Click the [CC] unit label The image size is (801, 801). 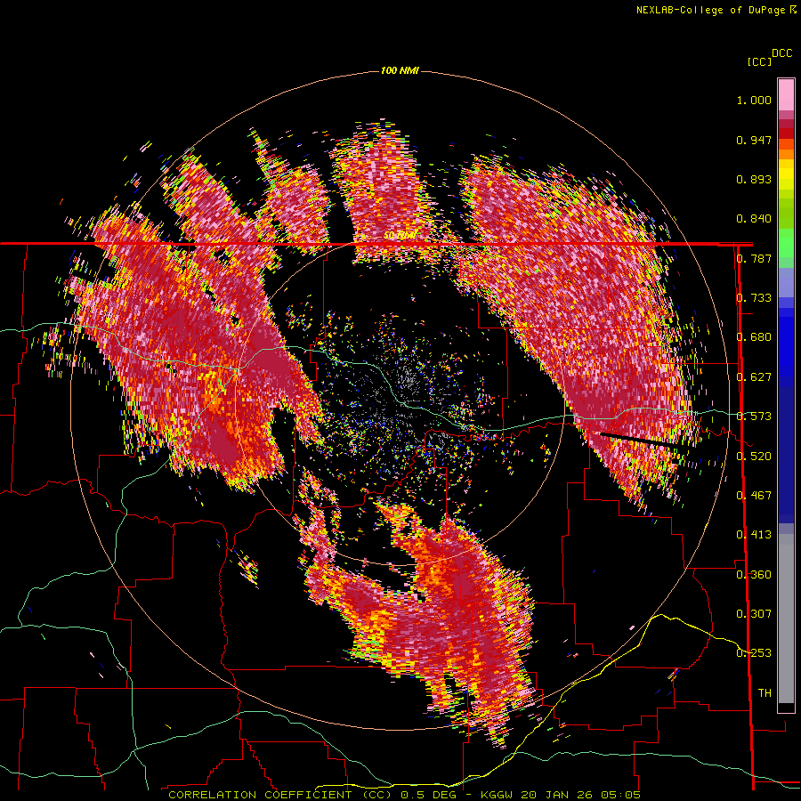[x=759, y=61]
